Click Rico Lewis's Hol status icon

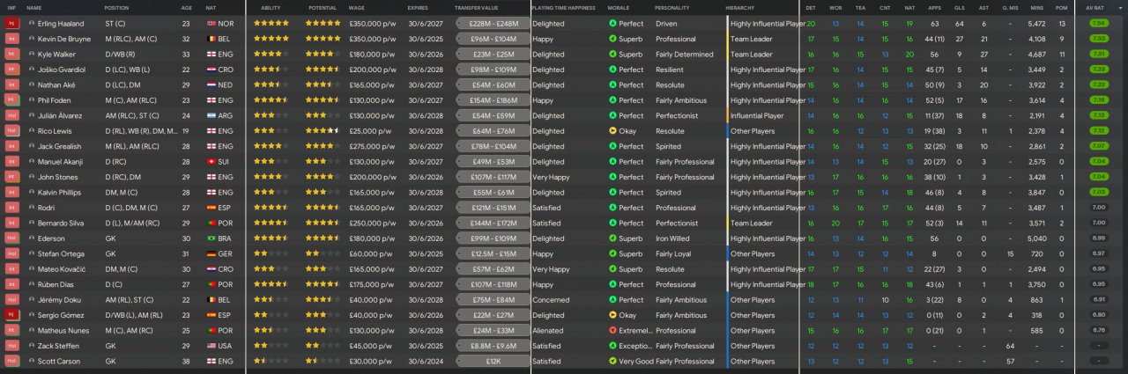click(12, 131)
